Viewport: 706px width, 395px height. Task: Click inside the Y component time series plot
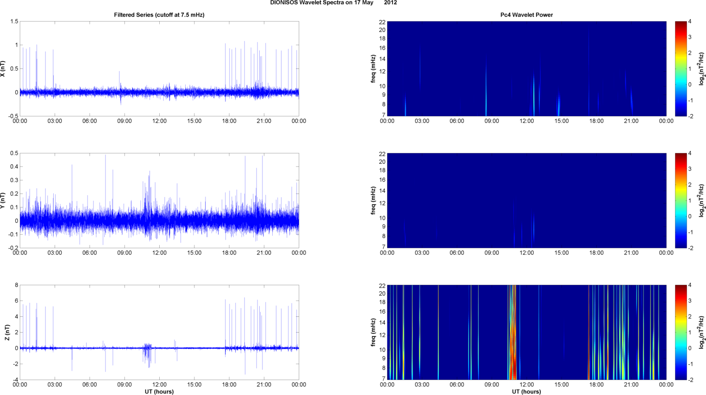pyautogui.click(x=159, y=200)
